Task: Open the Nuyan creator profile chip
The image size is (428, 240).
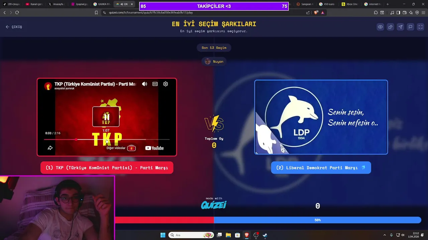Action: [x=214, y=61]
